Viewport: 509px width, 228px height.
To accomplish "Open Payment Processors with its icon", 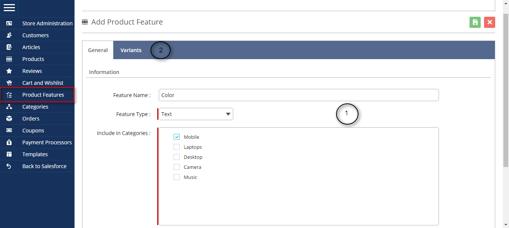I will (9, 142).
